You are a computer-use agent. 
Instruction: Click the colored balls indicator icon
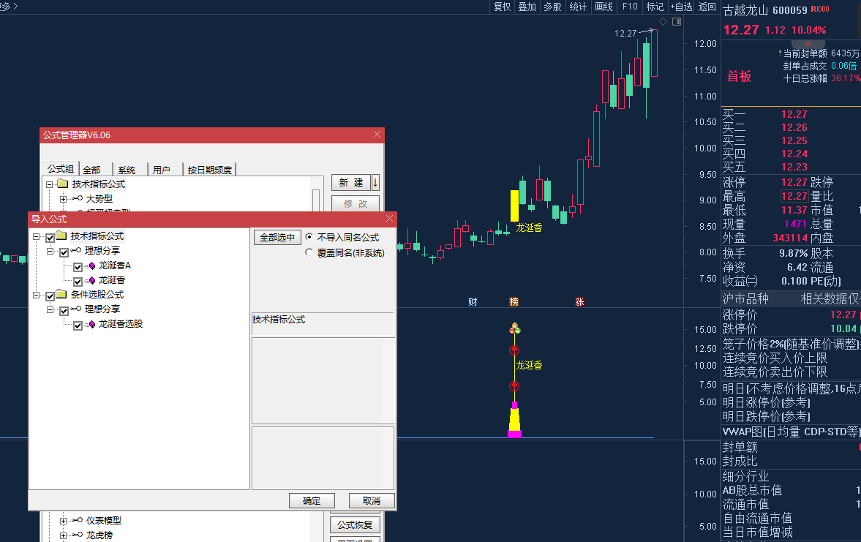pos(514,328)
